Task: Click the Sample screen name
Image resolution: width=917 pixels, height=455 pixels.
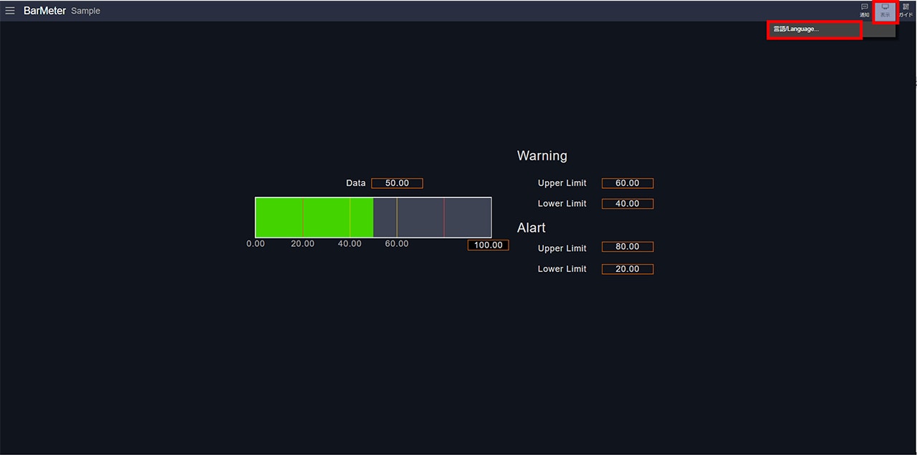Action: click(86, 11)
